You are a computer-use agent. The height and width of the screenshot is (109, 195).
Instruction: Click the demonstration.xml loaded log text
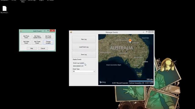pyautogui.click(x=78, y=66)
